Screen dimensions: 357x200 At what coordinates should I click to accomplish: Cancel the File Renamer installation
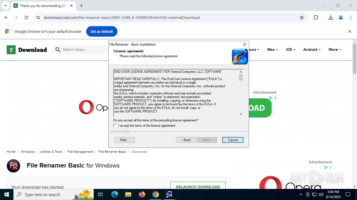tap(233, 140)
